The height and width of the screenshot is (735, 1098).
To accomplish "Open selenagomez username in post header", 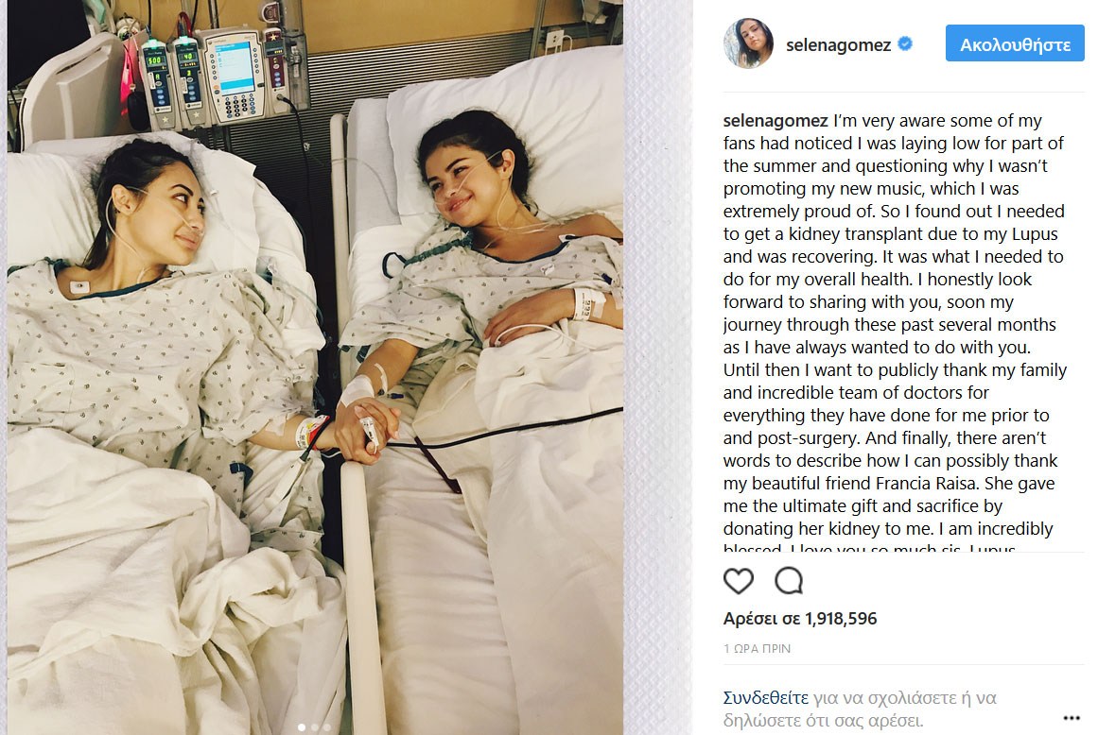I will [838, 44].
